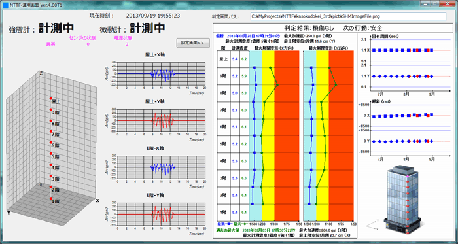The image size is (458, 244).
Task: Click the 0 Y tilt data series row
Action: pos(403,141)
